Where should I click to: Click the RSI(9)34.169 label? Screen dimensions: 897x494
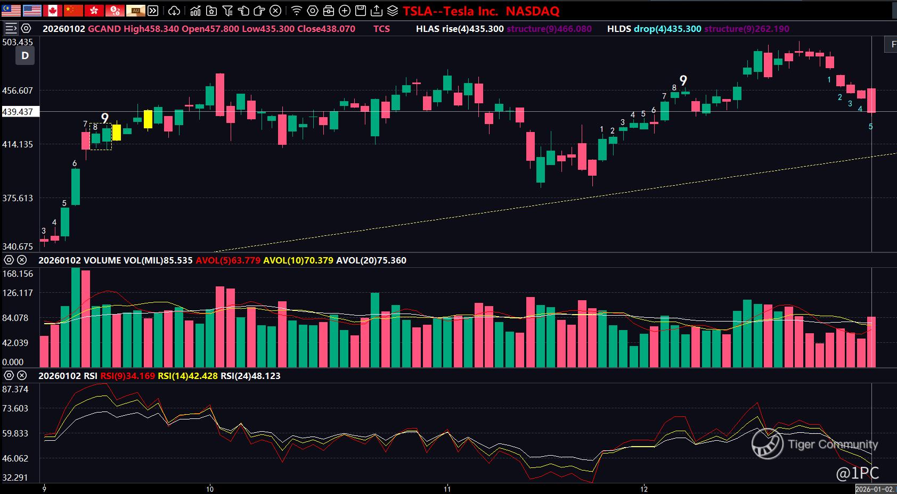point(128,376)
